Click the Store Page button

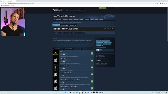(x=111, y=16)
